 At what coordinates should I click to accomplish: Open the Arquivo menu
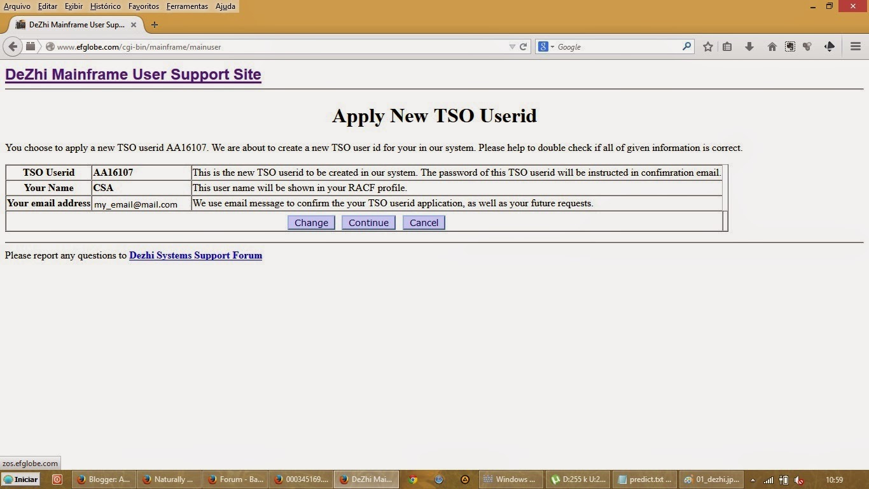[x=17, y=6]
